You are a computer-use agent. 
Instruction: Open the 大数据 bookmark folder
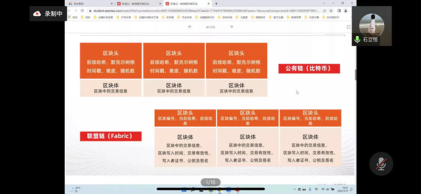pos(242,17)
